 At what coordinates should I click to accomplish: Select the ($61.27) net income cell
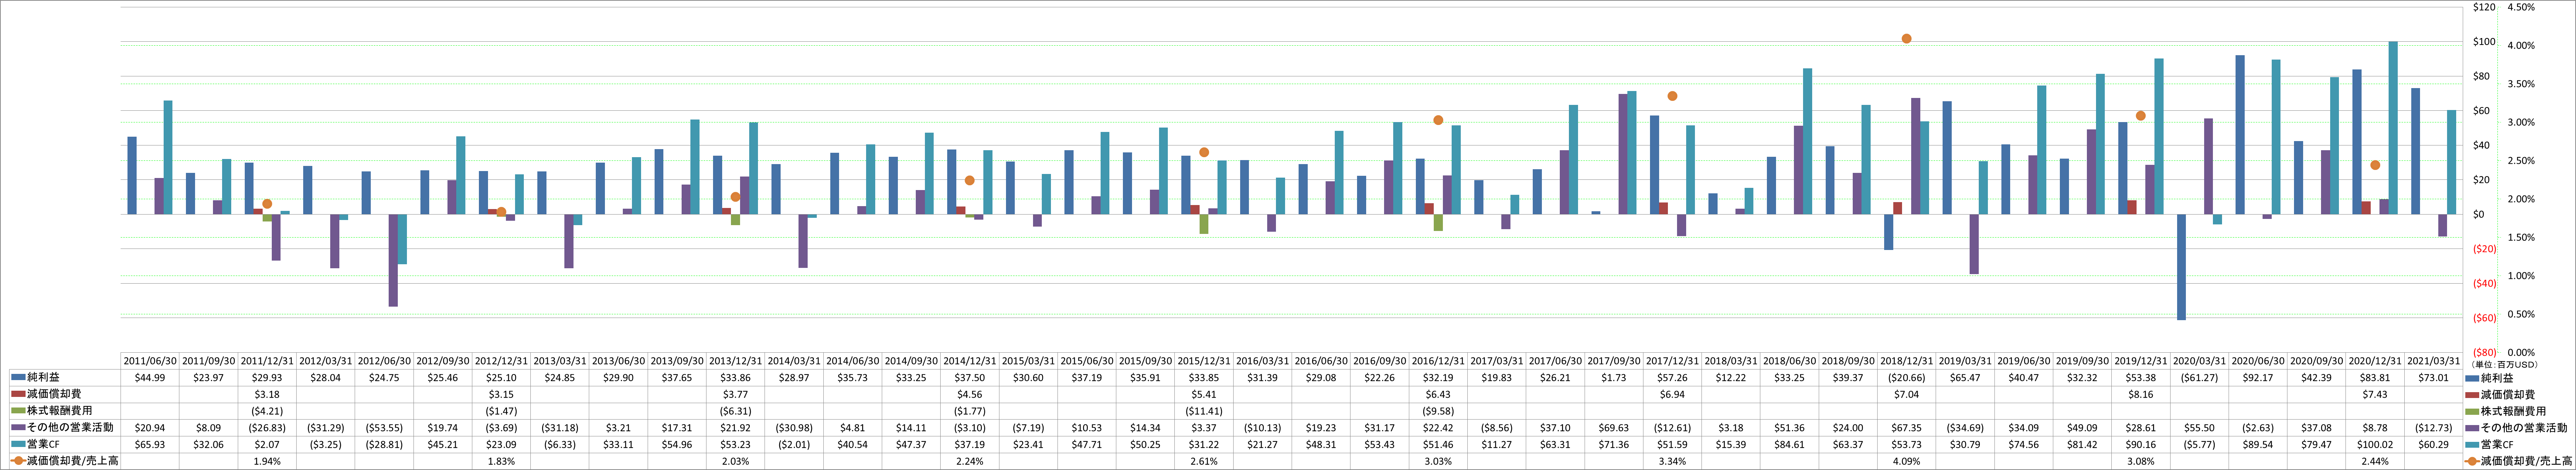click(x=2199, y=378)
